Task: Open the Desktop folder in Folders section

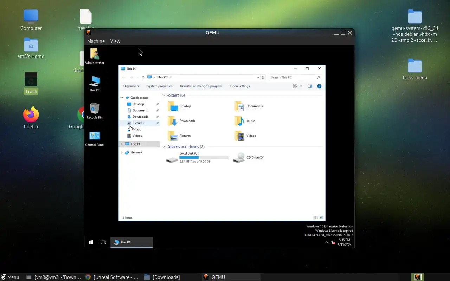Action: coord(179,106)
